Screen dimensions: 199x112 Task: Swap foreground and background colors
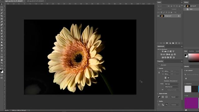pyautogui.click(x=2, y=68)
